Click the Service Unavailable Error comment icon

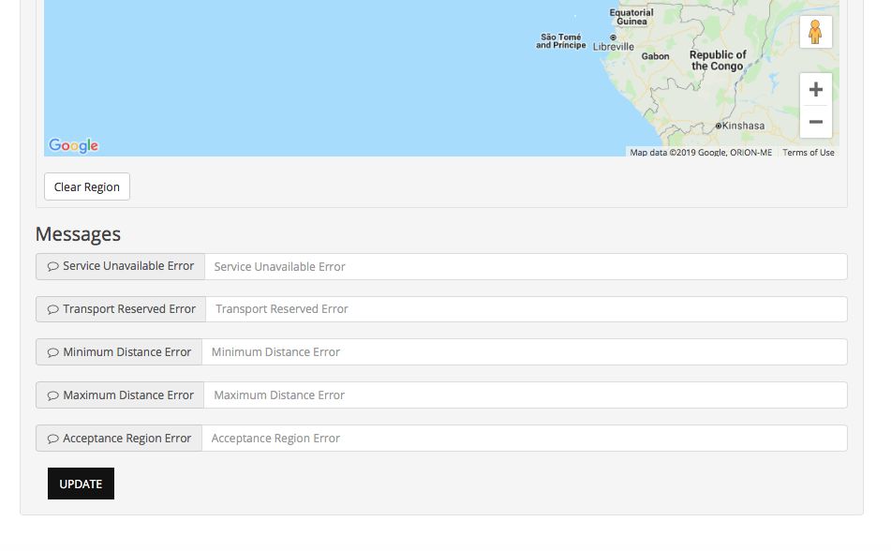(52, 266)
